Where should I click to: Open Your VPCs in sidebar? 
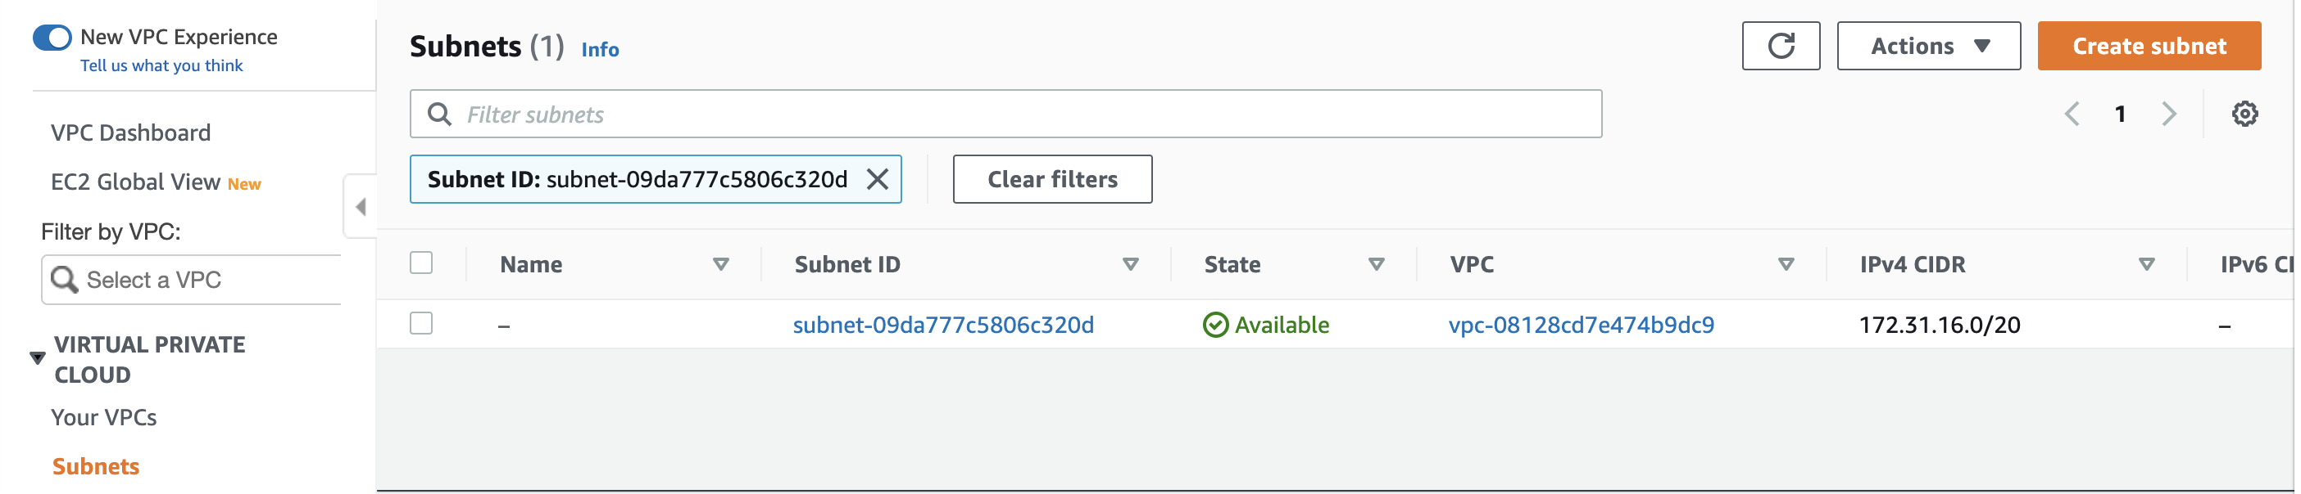(x=103, y=418)
